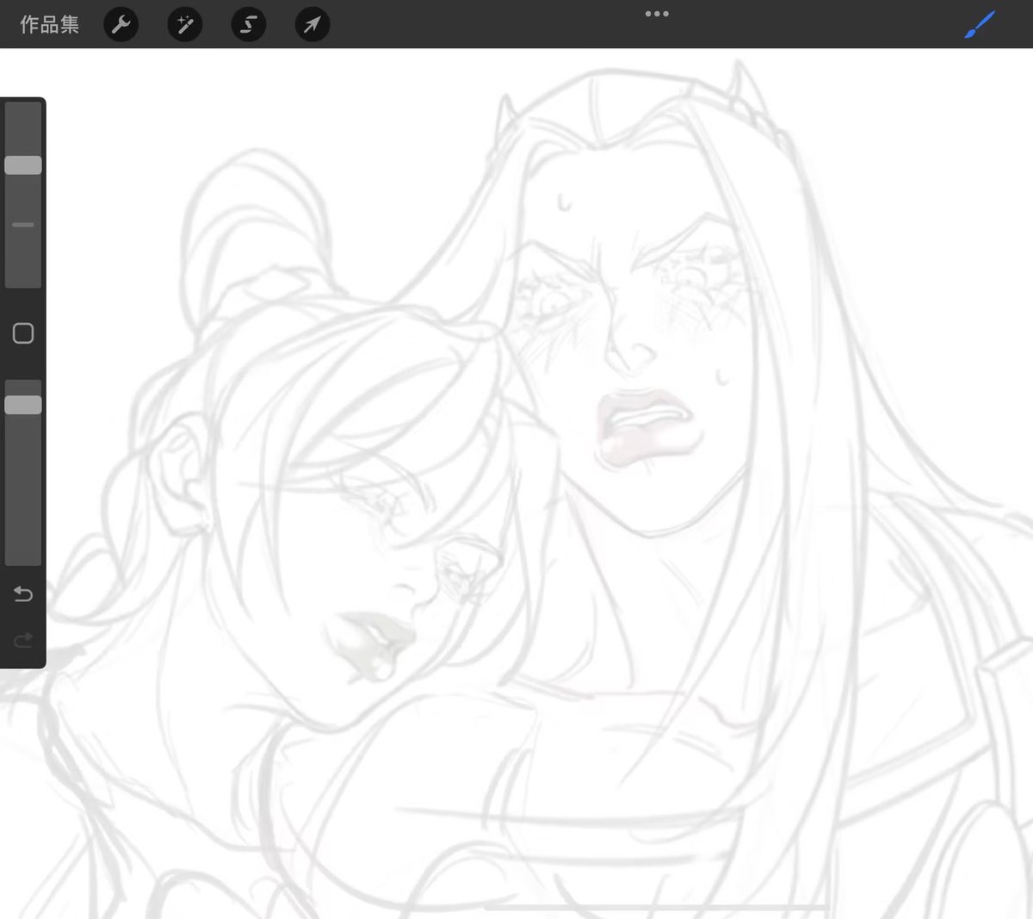Select the Transform arrow tool
The height and width of the screenshot is (919, 1033).
click(x=312, y=25)
